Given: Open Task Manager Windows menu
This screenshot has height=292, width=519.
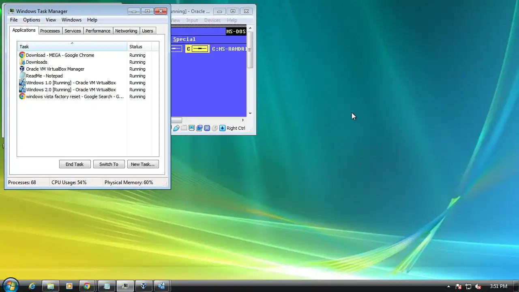Looking at the screenshot, I should point(71,20).
